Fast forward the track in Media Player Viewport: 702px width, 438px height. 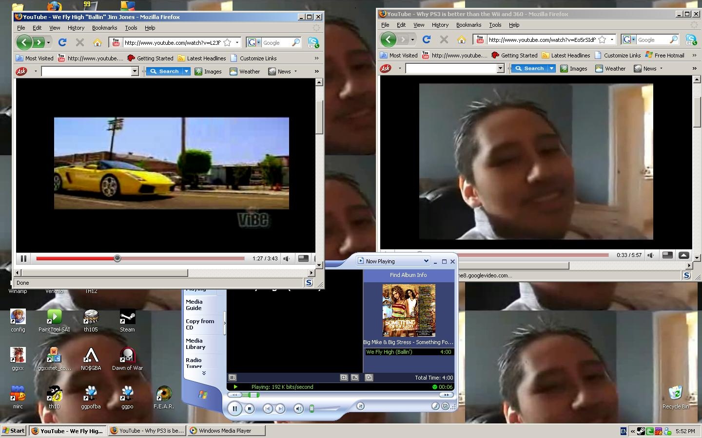[446, 395]
